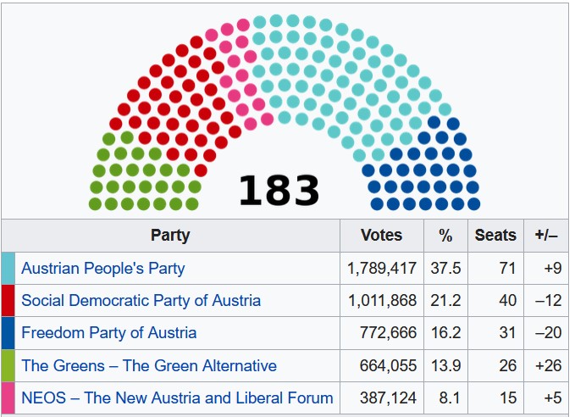Click the Votes column header

(381, 236)
